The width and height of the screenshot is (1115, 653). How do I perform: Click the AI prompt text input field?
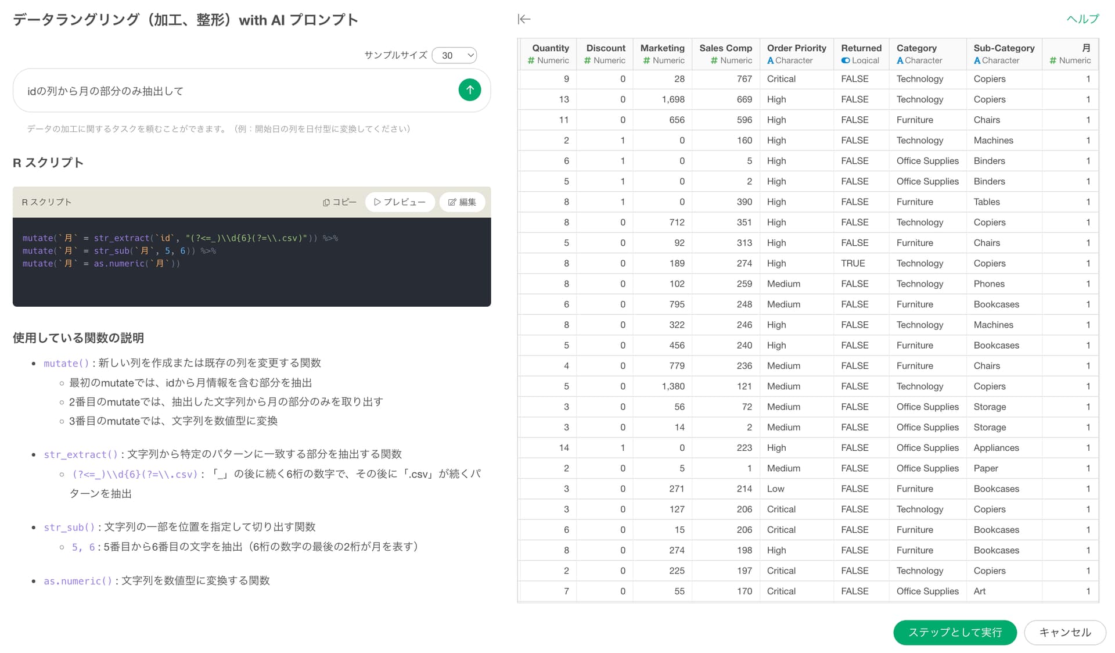tap(232, 91)
